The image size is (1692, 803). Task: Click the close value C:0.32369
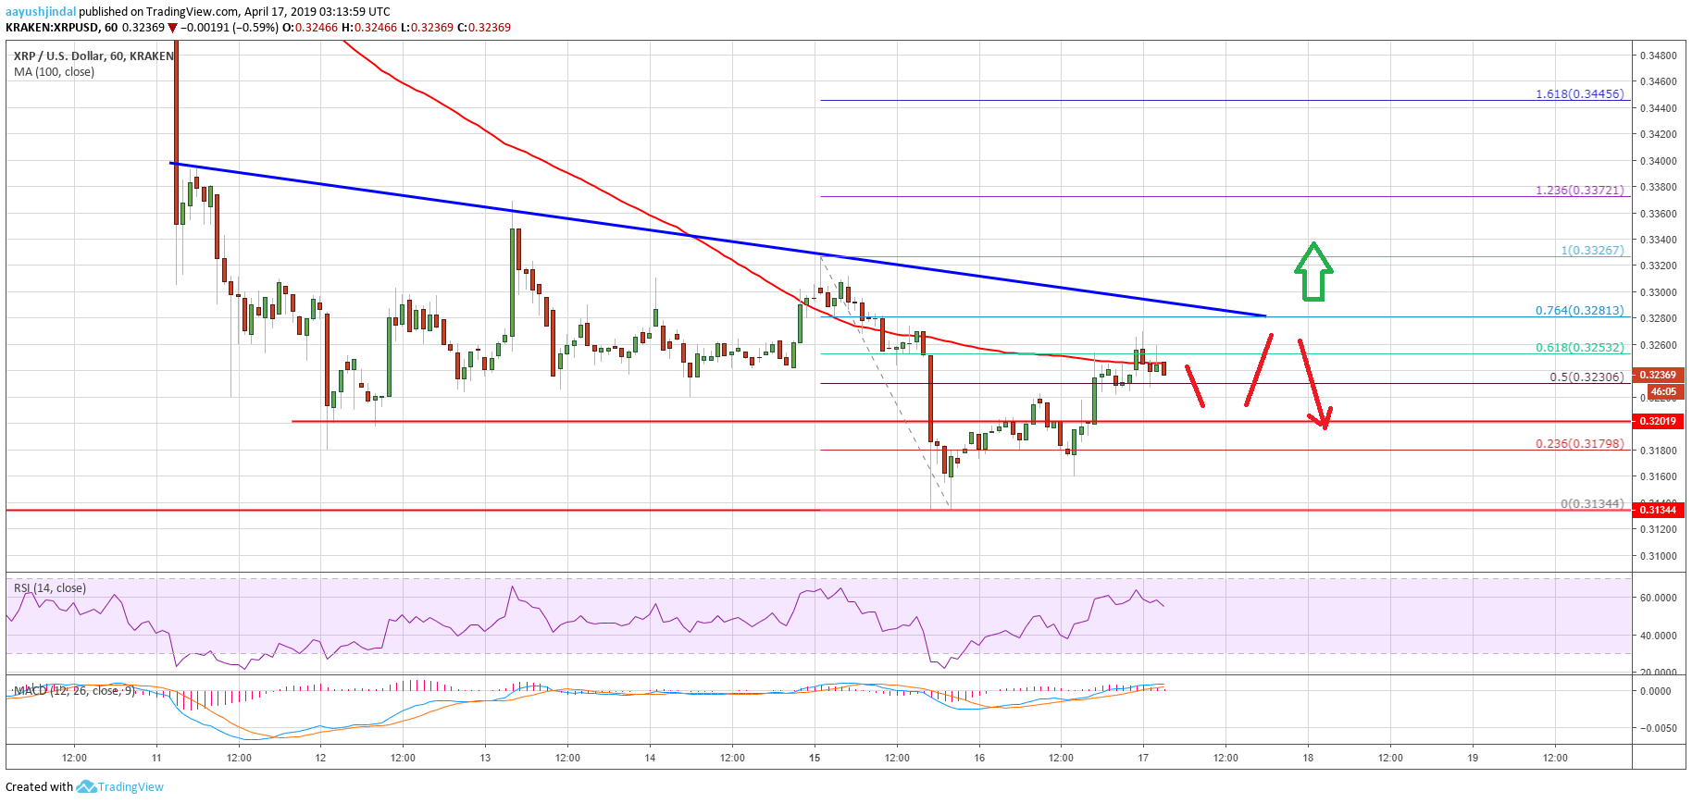tap(484, 28)
